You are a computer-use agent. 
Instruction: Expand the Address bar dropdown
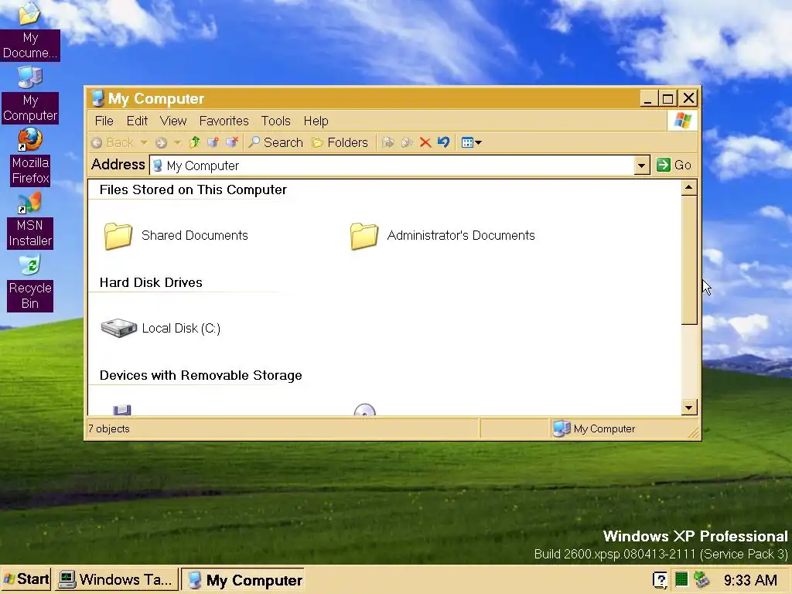click(641, 166)
